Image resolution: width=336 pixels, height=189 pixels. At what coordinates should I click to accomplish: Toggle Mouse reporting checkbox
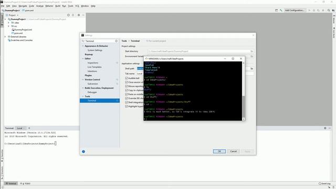(x=127, y=86)
